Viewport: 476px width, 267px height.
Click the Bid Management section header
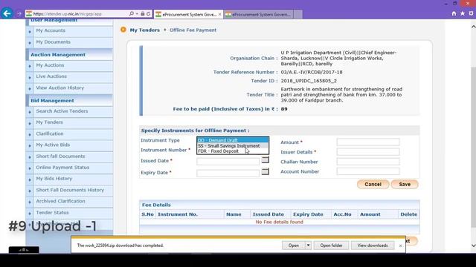pyautogui.click(x=52, y=101)
